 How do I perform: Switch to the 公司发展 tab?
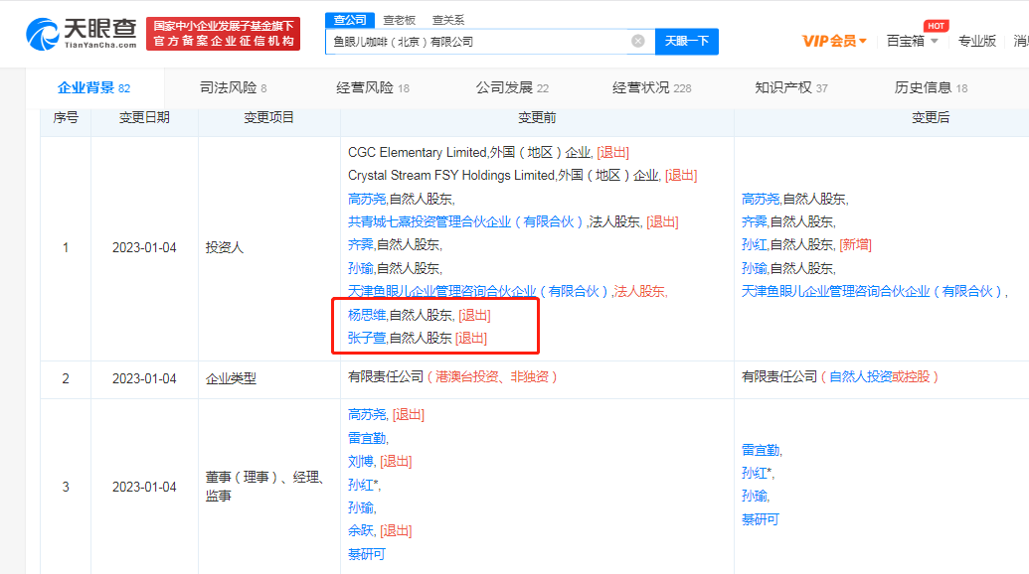click(x=512, y=87)
